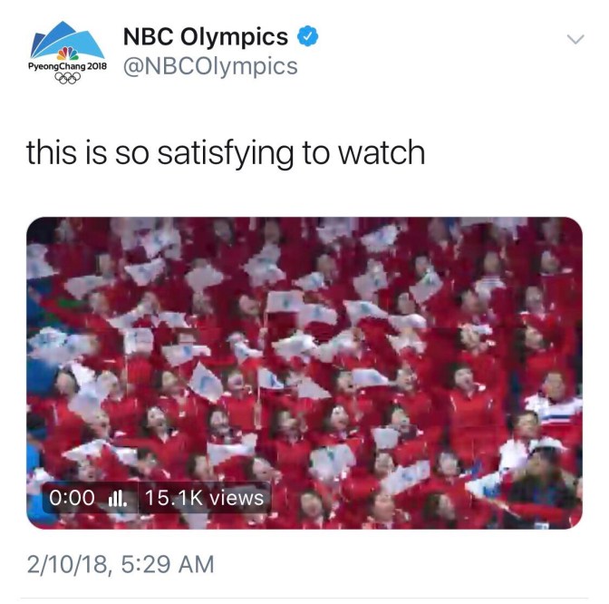Click the dark-haired person in the video's bottom-right corner
The image size is (609, 604).
click(x=544, y=484)
